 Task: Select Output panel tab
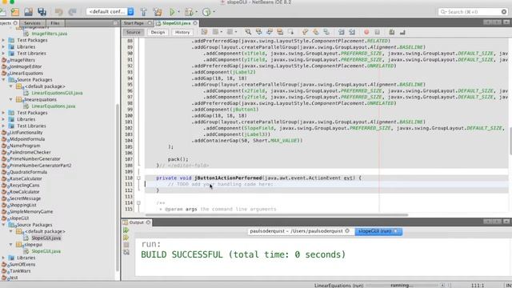click(137, 222)
